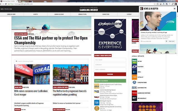Click the share icon under Lottery article
This screenshot has height=111, width=178.
click(166, 41)
